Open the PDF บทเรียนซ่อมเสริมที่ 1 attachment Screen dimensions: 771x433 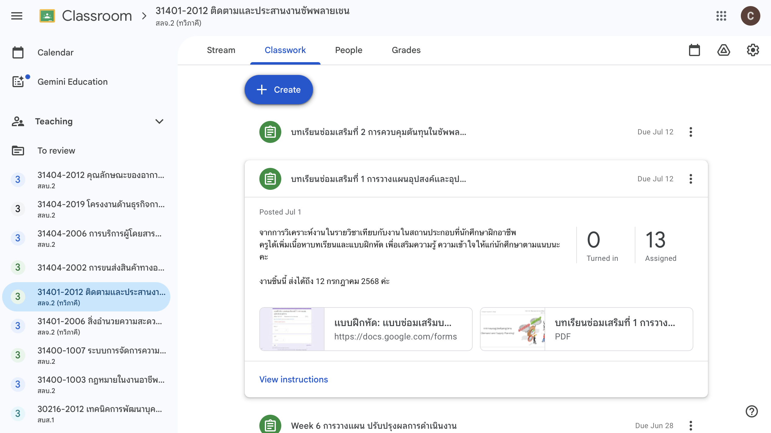[x=586, y=329]
